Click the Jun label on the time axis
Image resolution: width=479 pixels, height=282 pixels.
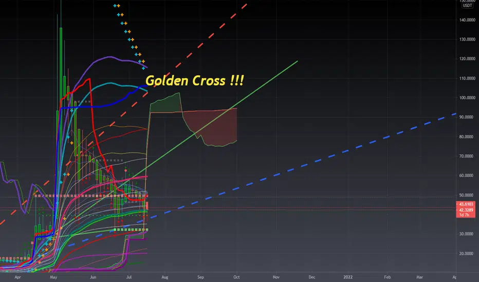[x=93, y=277]
